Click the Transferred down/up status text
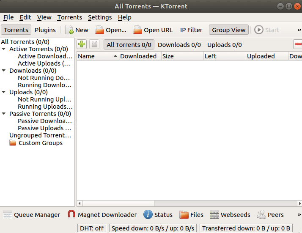Image resolution: width=302 pixels, height=233 pixels. [246, 228]
